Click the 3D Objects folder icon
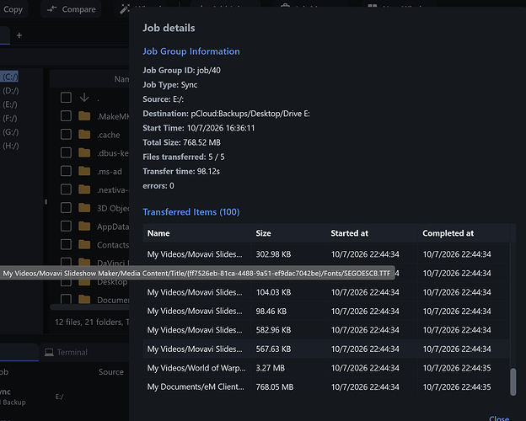Viewport: 526px width, 421px height. pos(84,208)
